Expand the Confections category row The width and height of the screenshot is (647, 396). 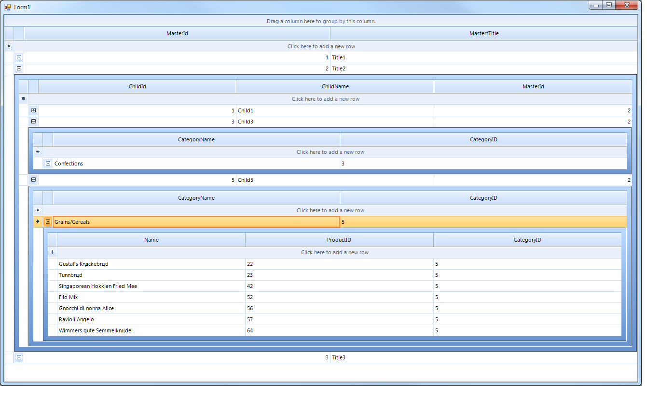48,164
